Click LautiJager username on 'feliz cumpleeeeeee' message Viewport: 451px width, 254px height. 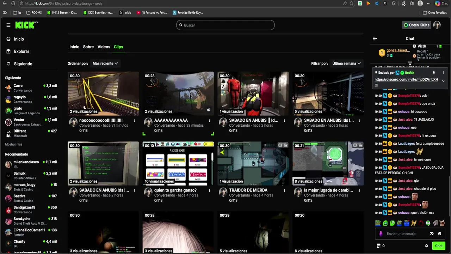point(407,144)
